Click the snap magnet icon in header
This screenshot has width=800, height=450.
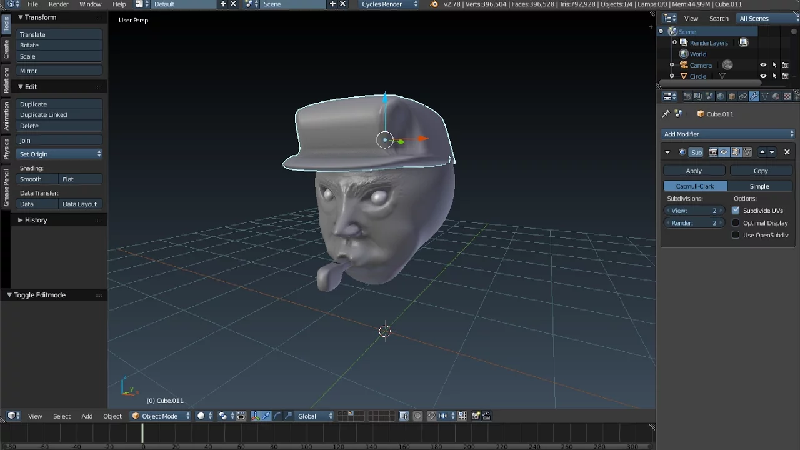click(x=431, y=416)
